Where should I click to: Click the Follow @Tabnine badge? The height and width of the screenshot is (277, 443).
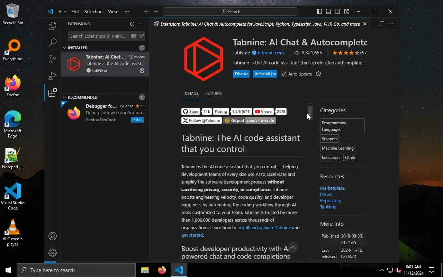point(201,120)
